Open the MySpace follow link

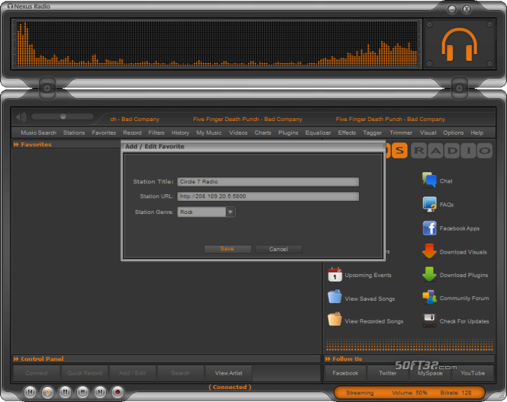[x=430, y=373]
